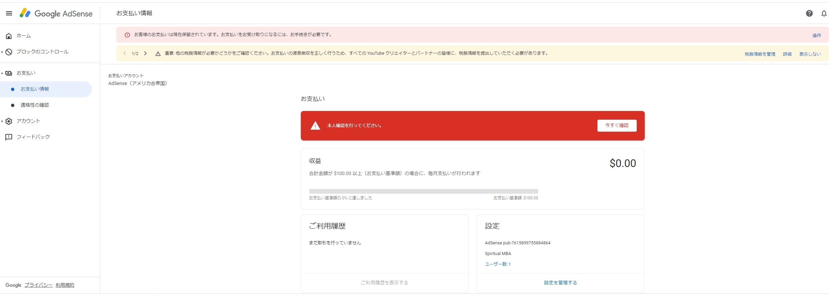Click the AdSense pub-7615899755884864 text
The width and height of the screenshot is (829, 296).
517,243
